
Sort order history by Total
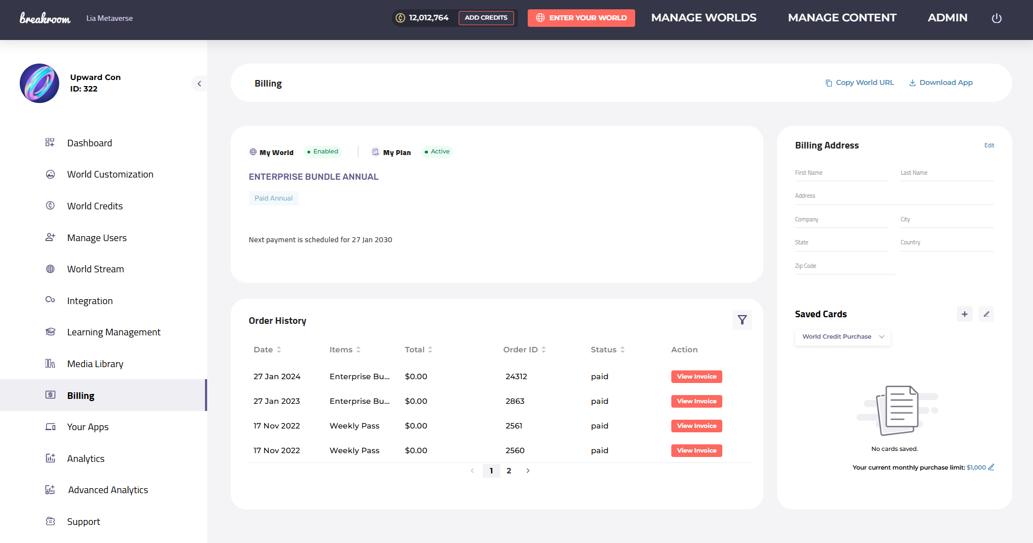click(x=430, y=350)
